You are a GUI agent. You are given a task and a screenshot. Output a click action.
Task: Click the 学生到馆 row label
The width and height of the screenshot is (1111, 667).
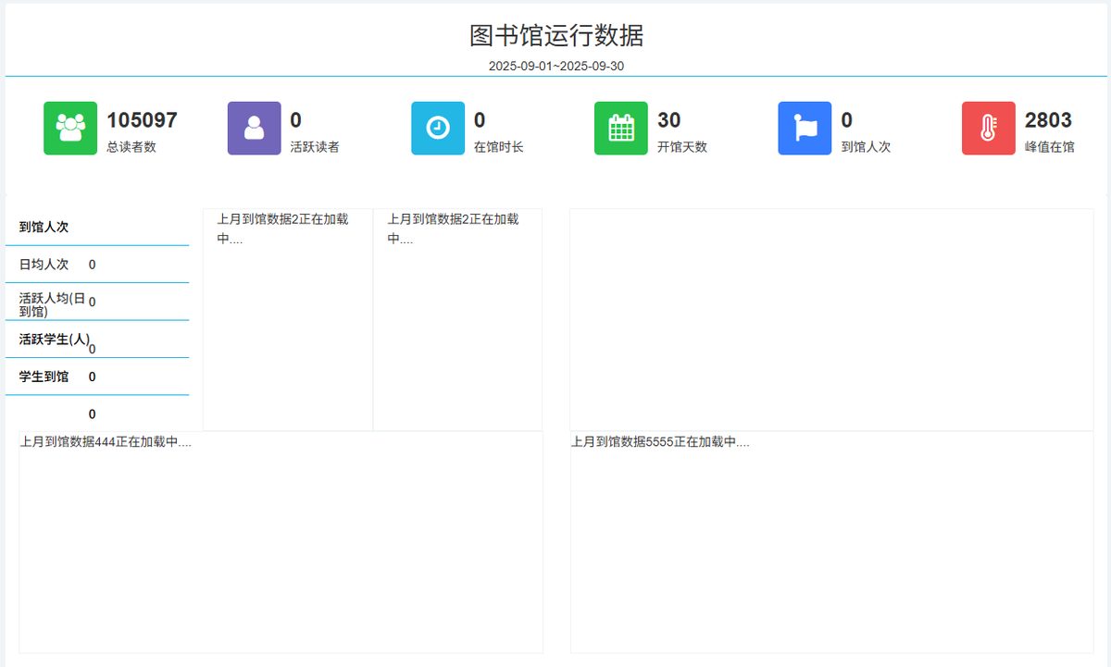click(44, 377)
